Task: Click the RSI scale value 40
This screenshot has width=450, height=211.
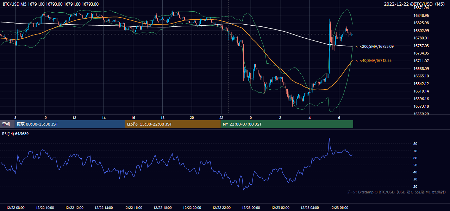Action: click(x=415, y=172)
